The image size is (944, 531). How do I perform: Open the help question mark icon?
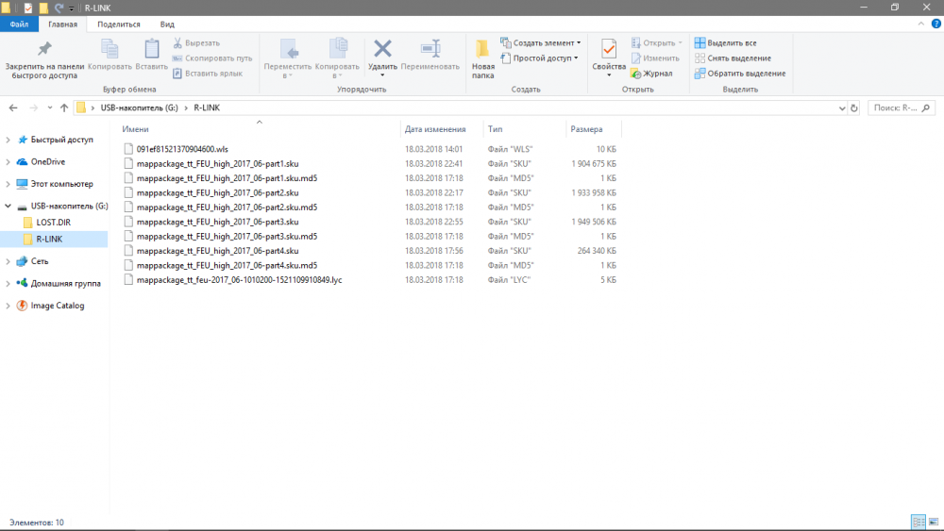(x=936, y=25)
